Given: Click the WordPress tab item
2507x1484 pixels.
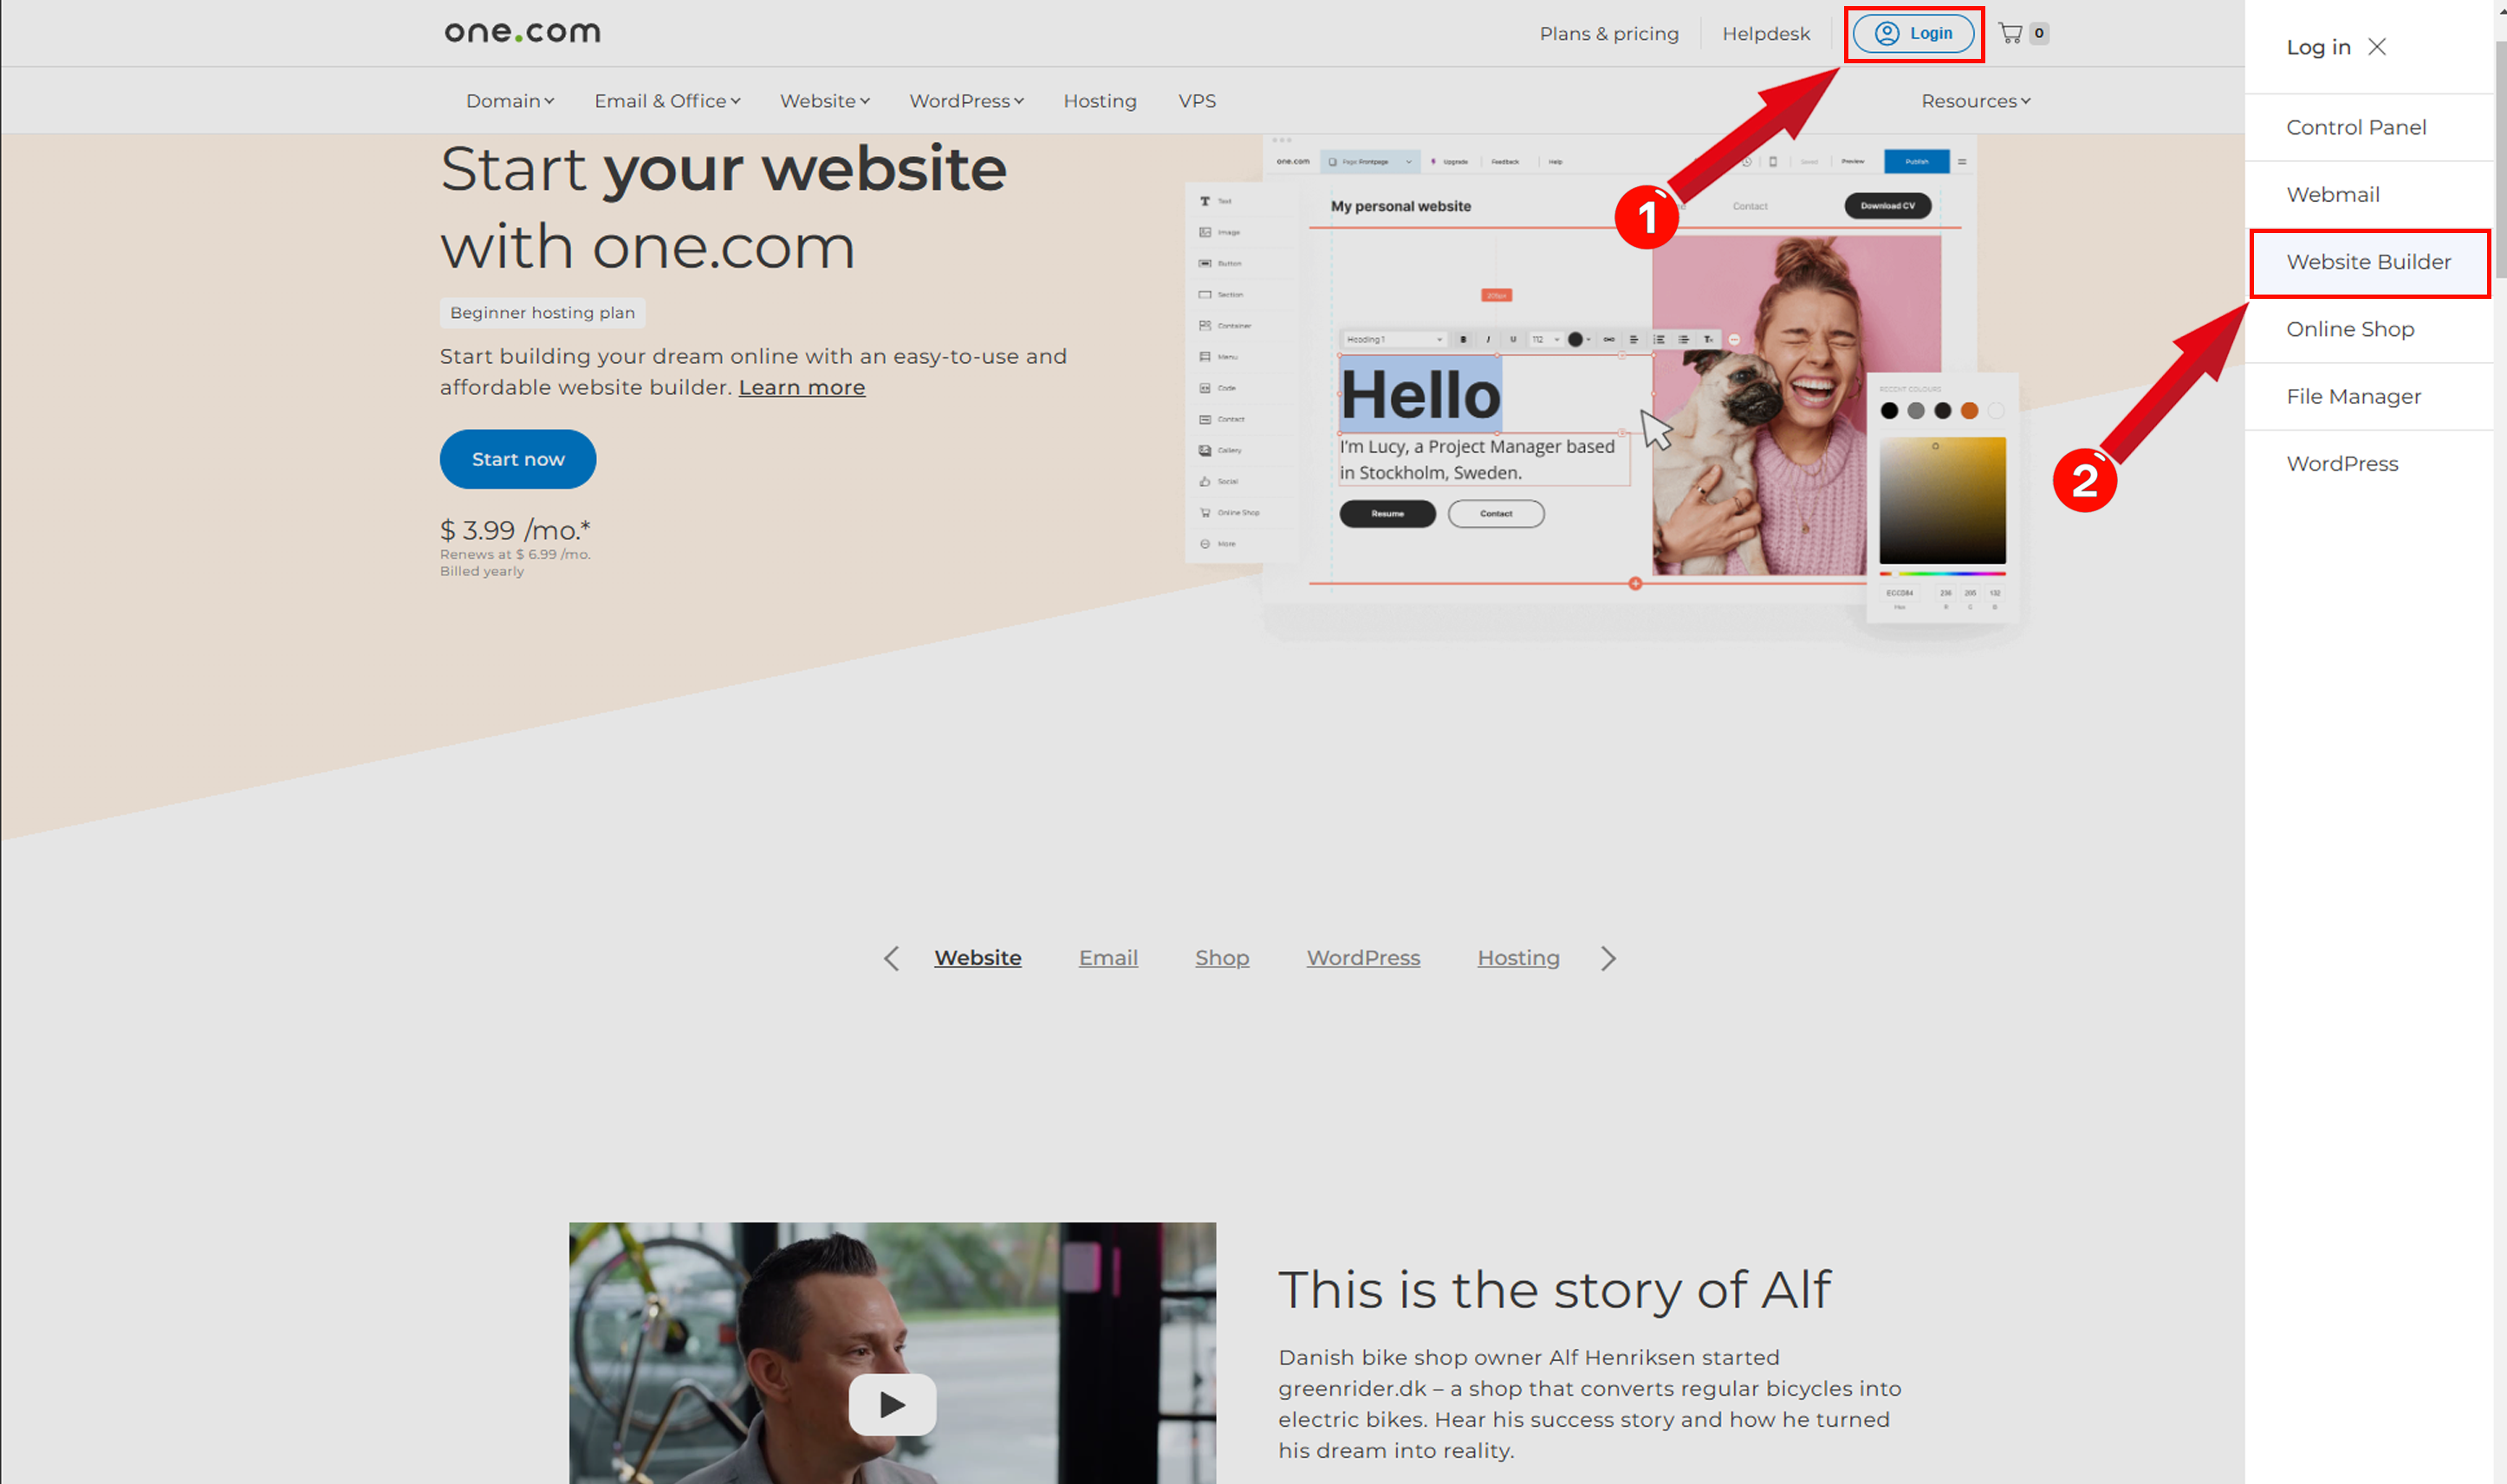Looking at the screenshot, I should coord(1362,957).
